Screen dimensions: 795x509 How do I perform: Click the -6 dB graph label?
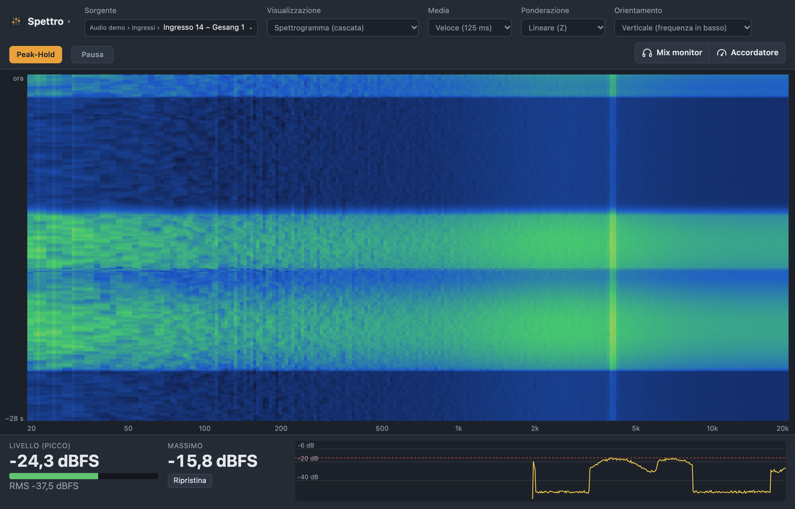(x=306, y=445)
